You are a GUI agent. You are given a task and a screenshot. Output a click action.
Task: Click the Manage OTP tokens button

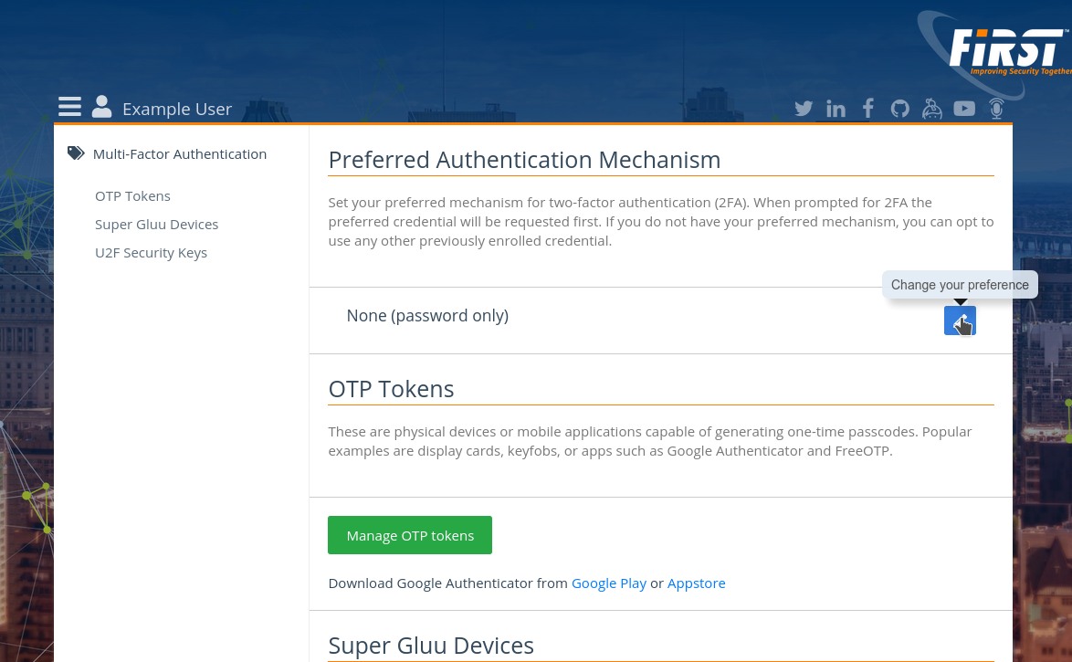pos(410,535)
